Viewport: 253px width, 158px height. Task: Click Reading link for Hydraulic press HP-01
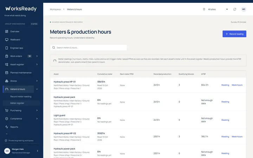[x=225, y=85]
